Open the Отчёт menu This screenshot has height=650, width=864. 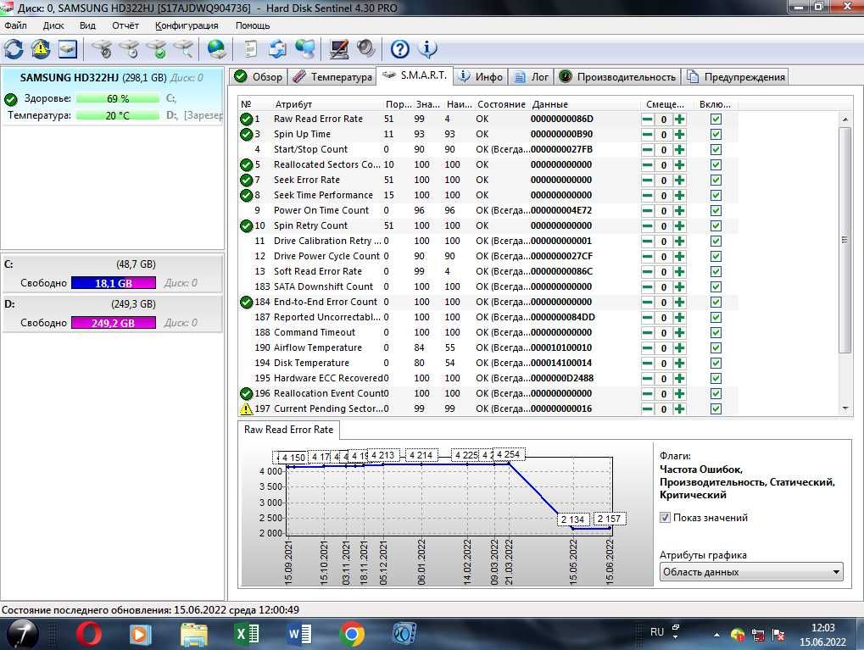(125, 25)
